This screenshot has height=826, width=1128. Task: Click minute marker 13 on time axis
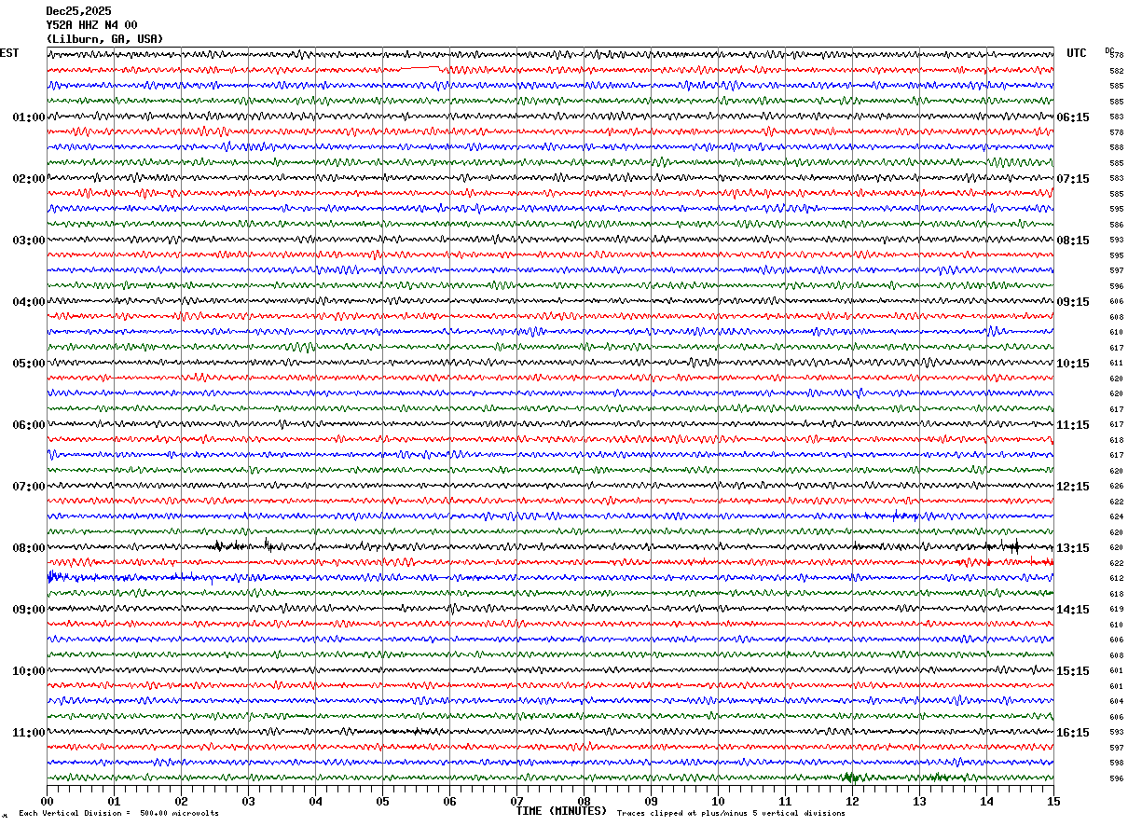tap(919, 801)
